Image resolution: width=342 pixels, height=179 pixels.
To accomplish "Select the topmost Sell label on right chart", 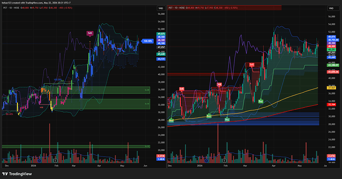I will click(x=251, y=65).
